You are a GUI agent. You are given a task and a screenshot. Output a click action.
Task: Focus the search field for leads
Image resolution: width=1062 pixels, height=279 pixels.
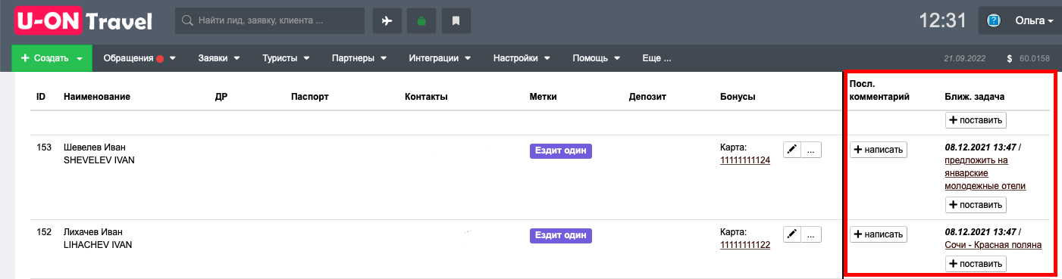[270, 21]
